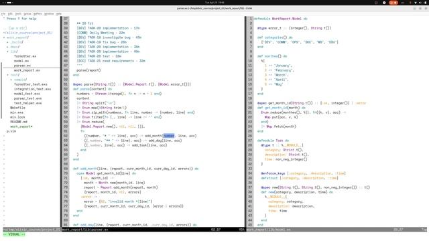Select parser.ex in the file tree
The height and width of the screenshot is (241, 429).
22,66
